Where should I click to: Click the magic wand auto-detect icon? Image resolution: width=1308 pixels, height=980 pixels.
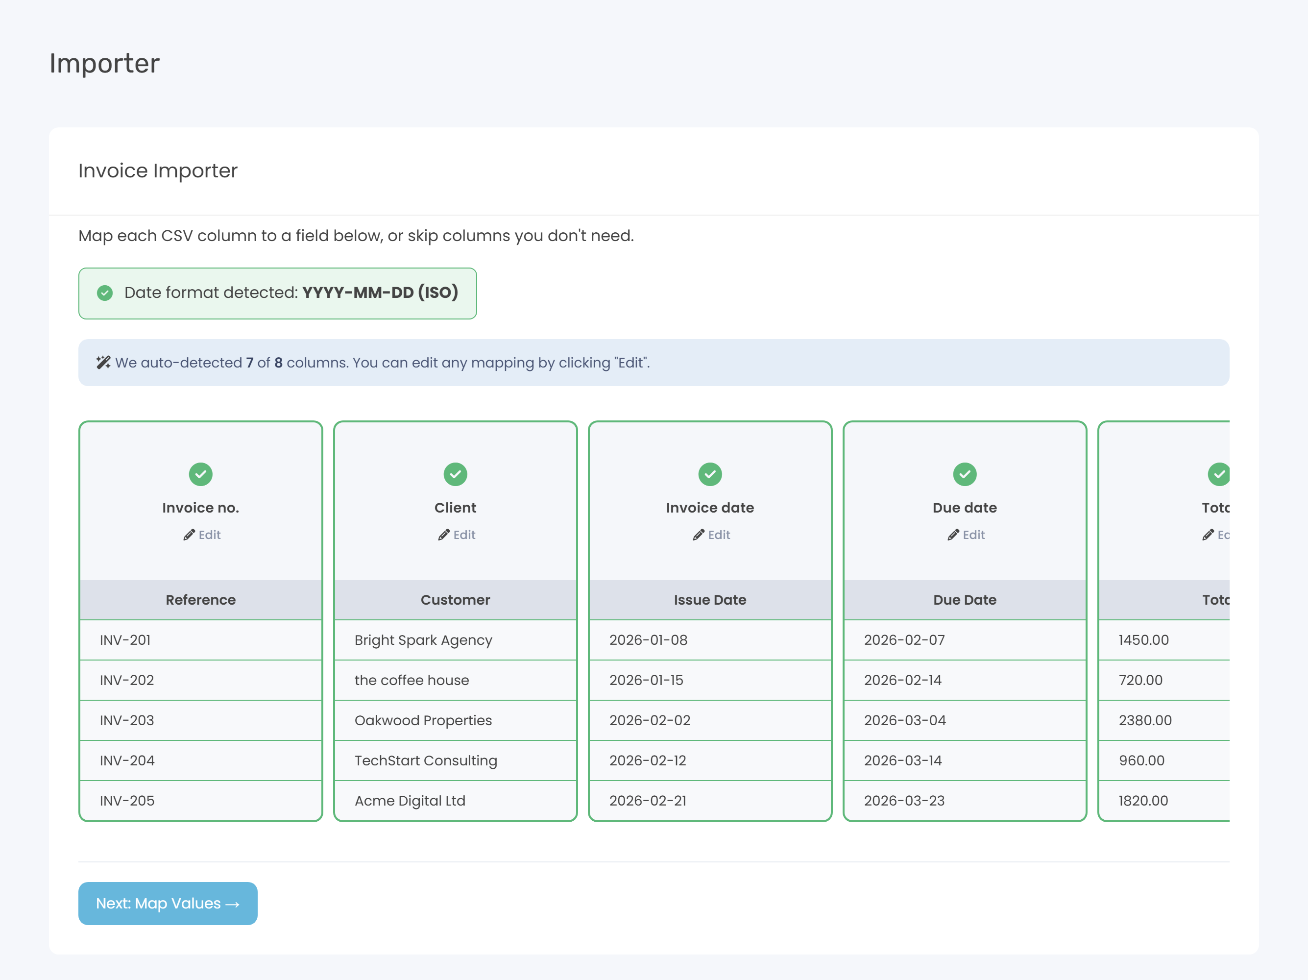[103, 363]
